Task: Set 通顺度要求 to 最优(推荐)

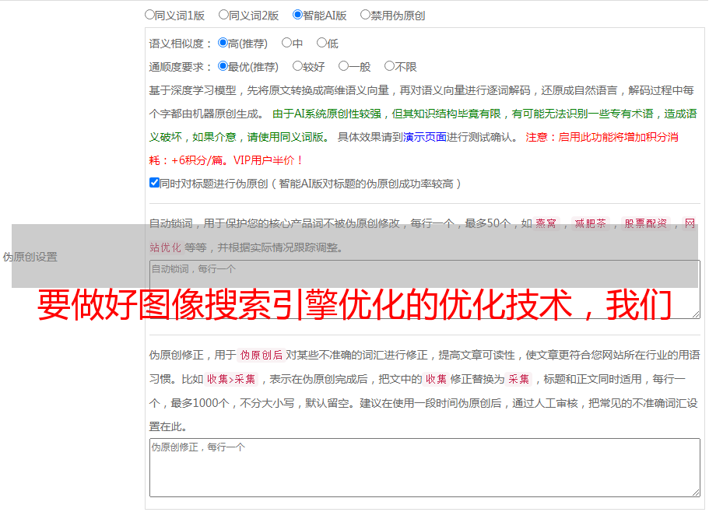Action: click(x=223, y=66)
